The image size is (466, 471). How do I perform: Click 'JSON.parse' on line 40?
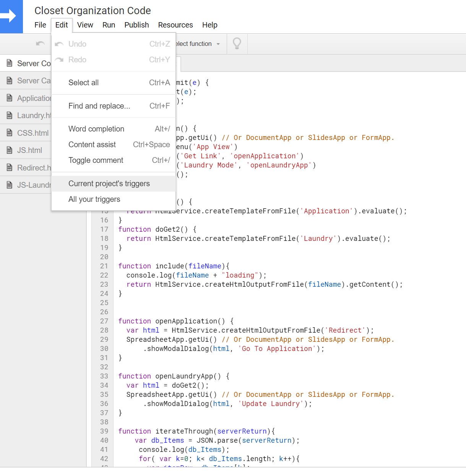click(x=217, y=440)
